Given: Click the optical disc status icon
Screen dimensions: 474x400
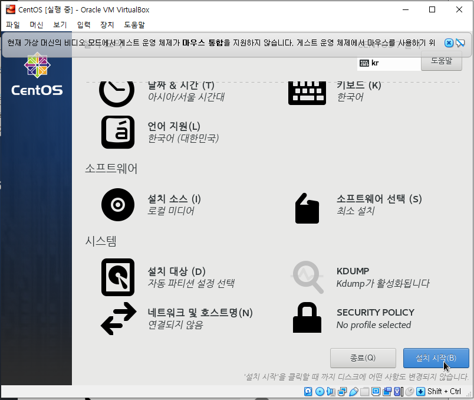Looking at the screenshot, I should [320, 392].
